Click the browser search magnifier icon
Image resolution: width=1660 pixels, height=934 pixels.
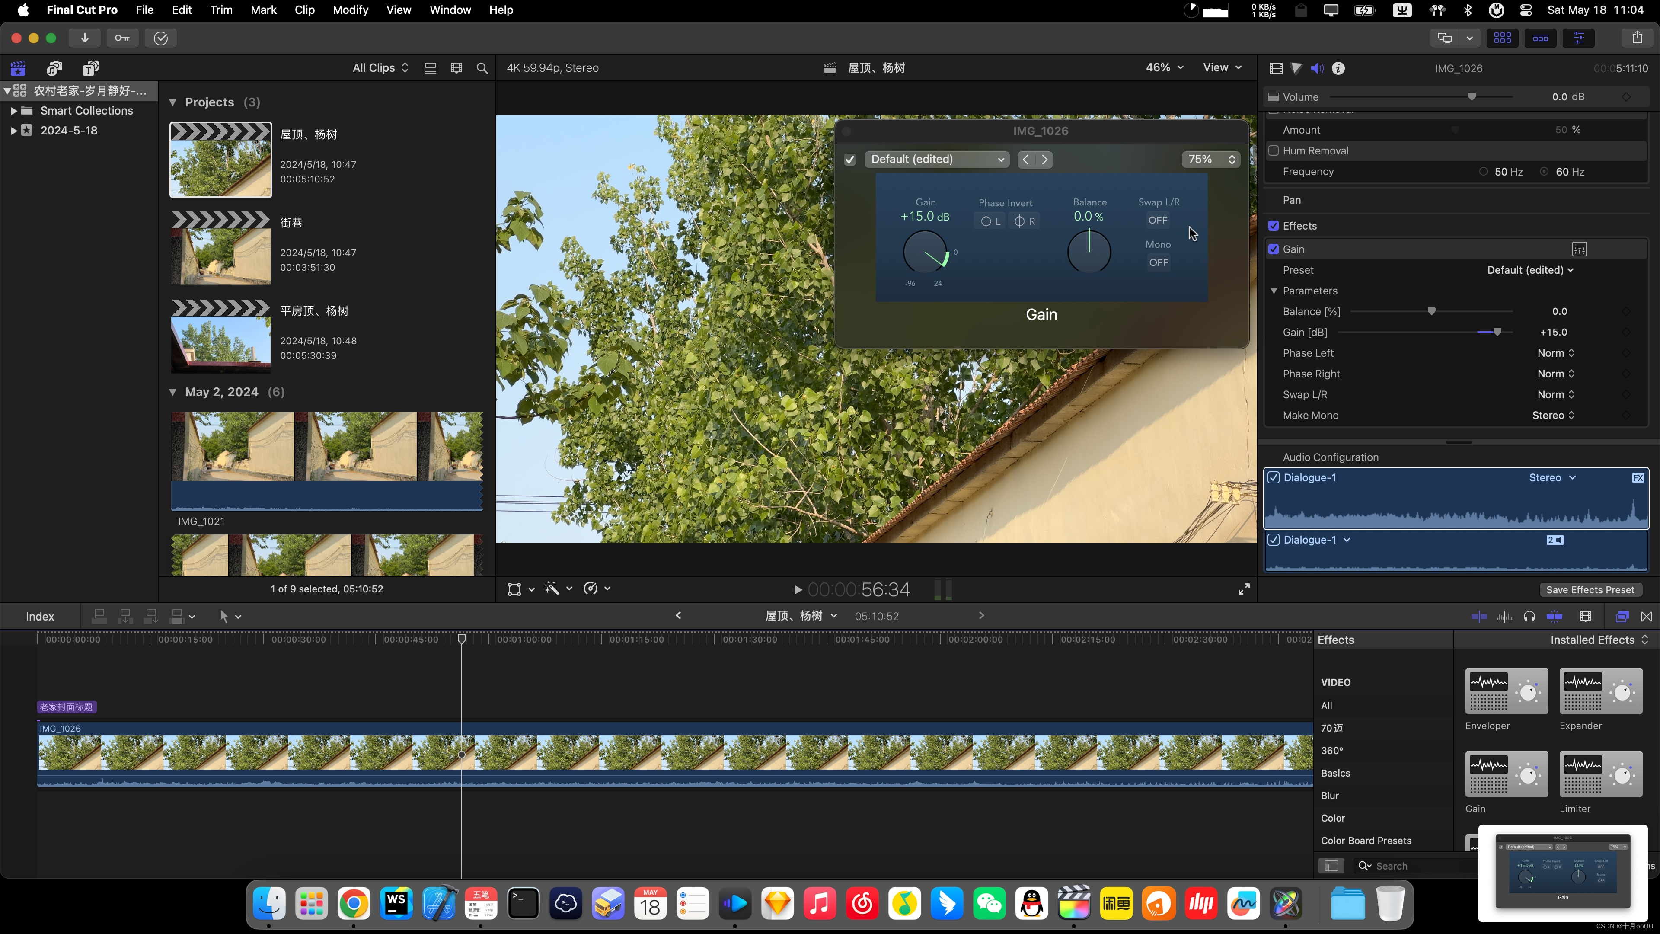(x=482, y=68)
